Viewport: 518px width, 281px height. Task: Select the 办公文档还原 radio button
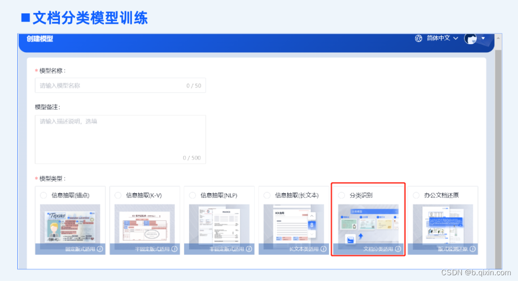click(x=416, y=195)
